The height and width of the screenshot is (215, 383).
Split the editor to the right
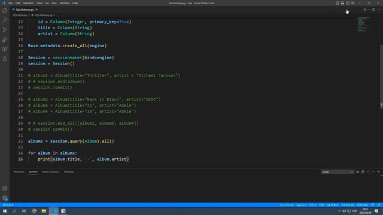pos(373,10)
